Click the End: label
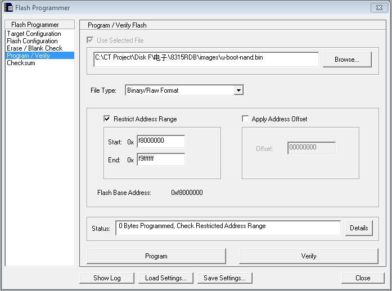Image resolution: width=392 pixels, height=291 pixels. point(114,160)
